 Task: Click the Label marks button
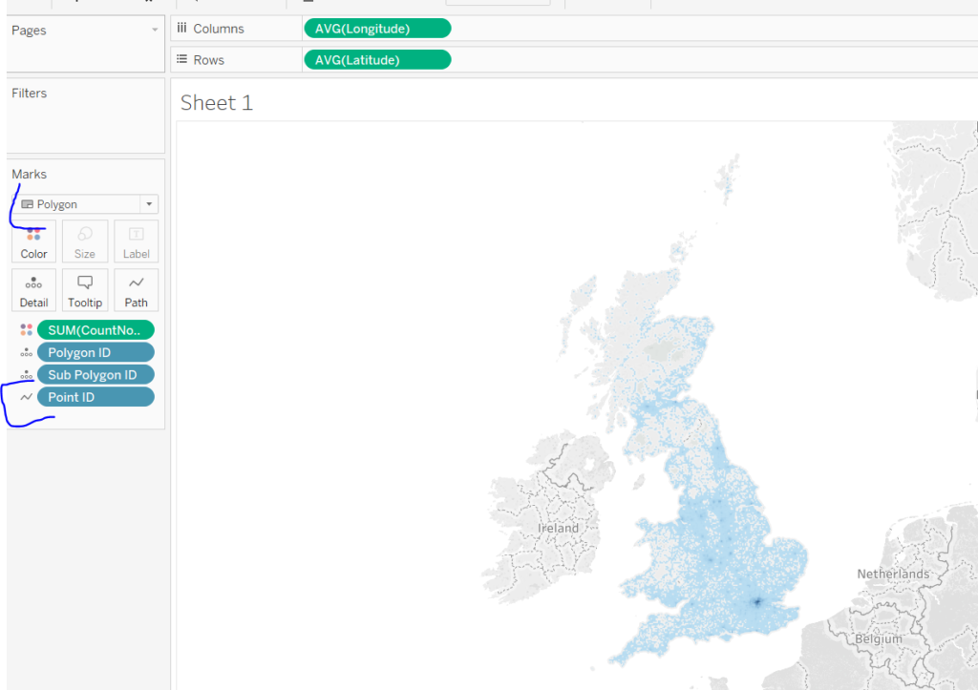click(137, 241)
